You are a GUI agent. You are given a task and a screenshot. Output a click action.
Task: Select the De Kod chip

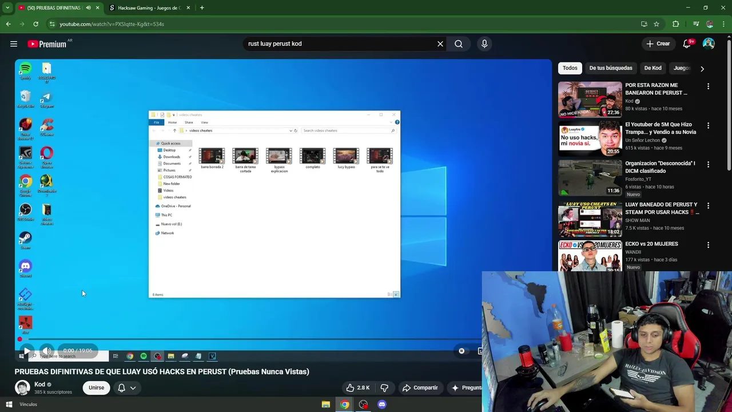[x=653, y=68]
